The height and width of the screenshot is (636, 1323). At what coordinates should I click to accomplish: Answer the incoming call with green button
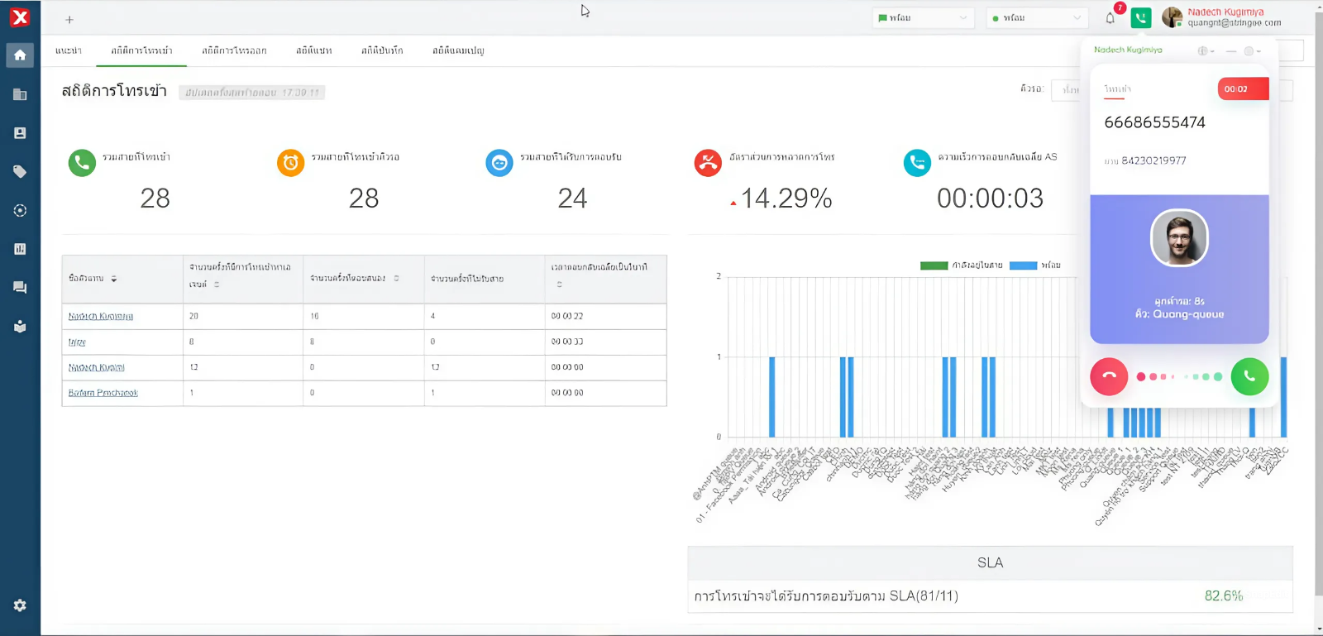1249,377
